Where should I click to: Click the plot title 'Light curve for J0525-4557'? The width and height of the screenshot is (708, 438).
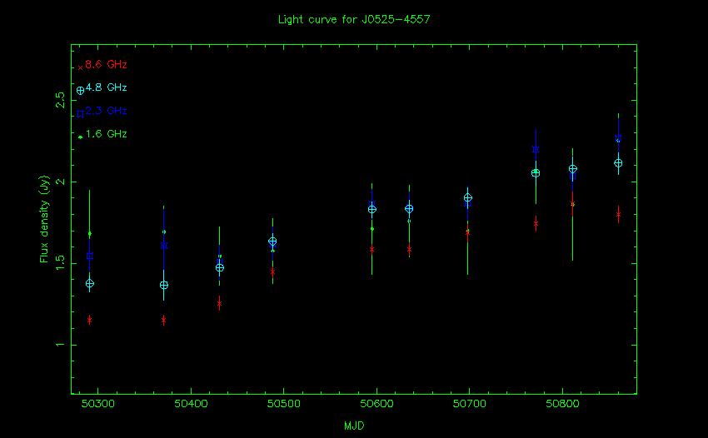(x=354, y=19)
